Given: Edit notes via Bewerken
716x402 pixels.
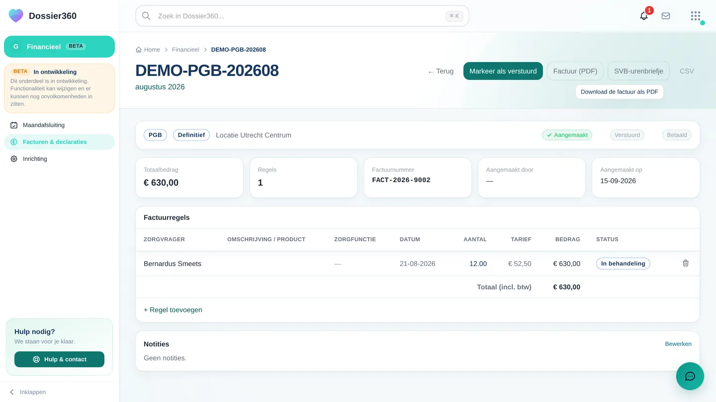Looking at the screenshot, I should pos(678,344).
